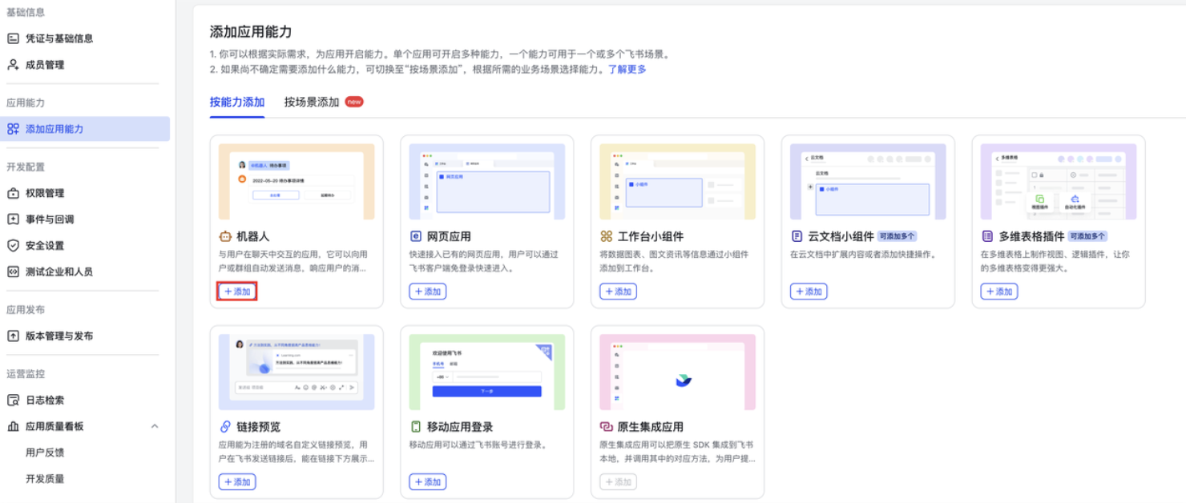Click the 事件与回调 callback icon
This screenshot has height=503, width=1186.
[12, 218]
